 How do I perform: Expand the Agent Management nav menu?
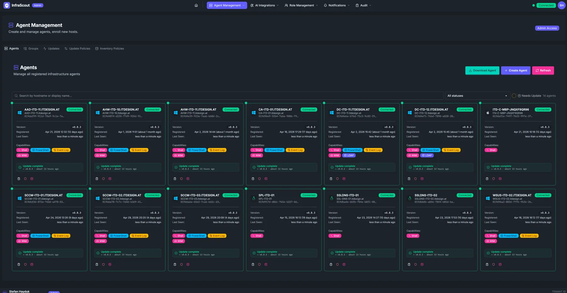click(227, 5)
